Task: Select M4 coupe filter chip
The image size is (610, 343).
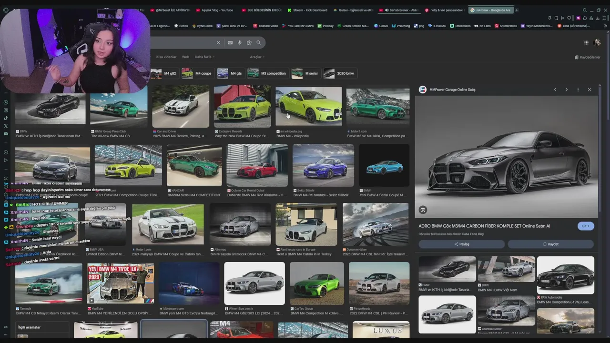Action: [x=197, y=73]
